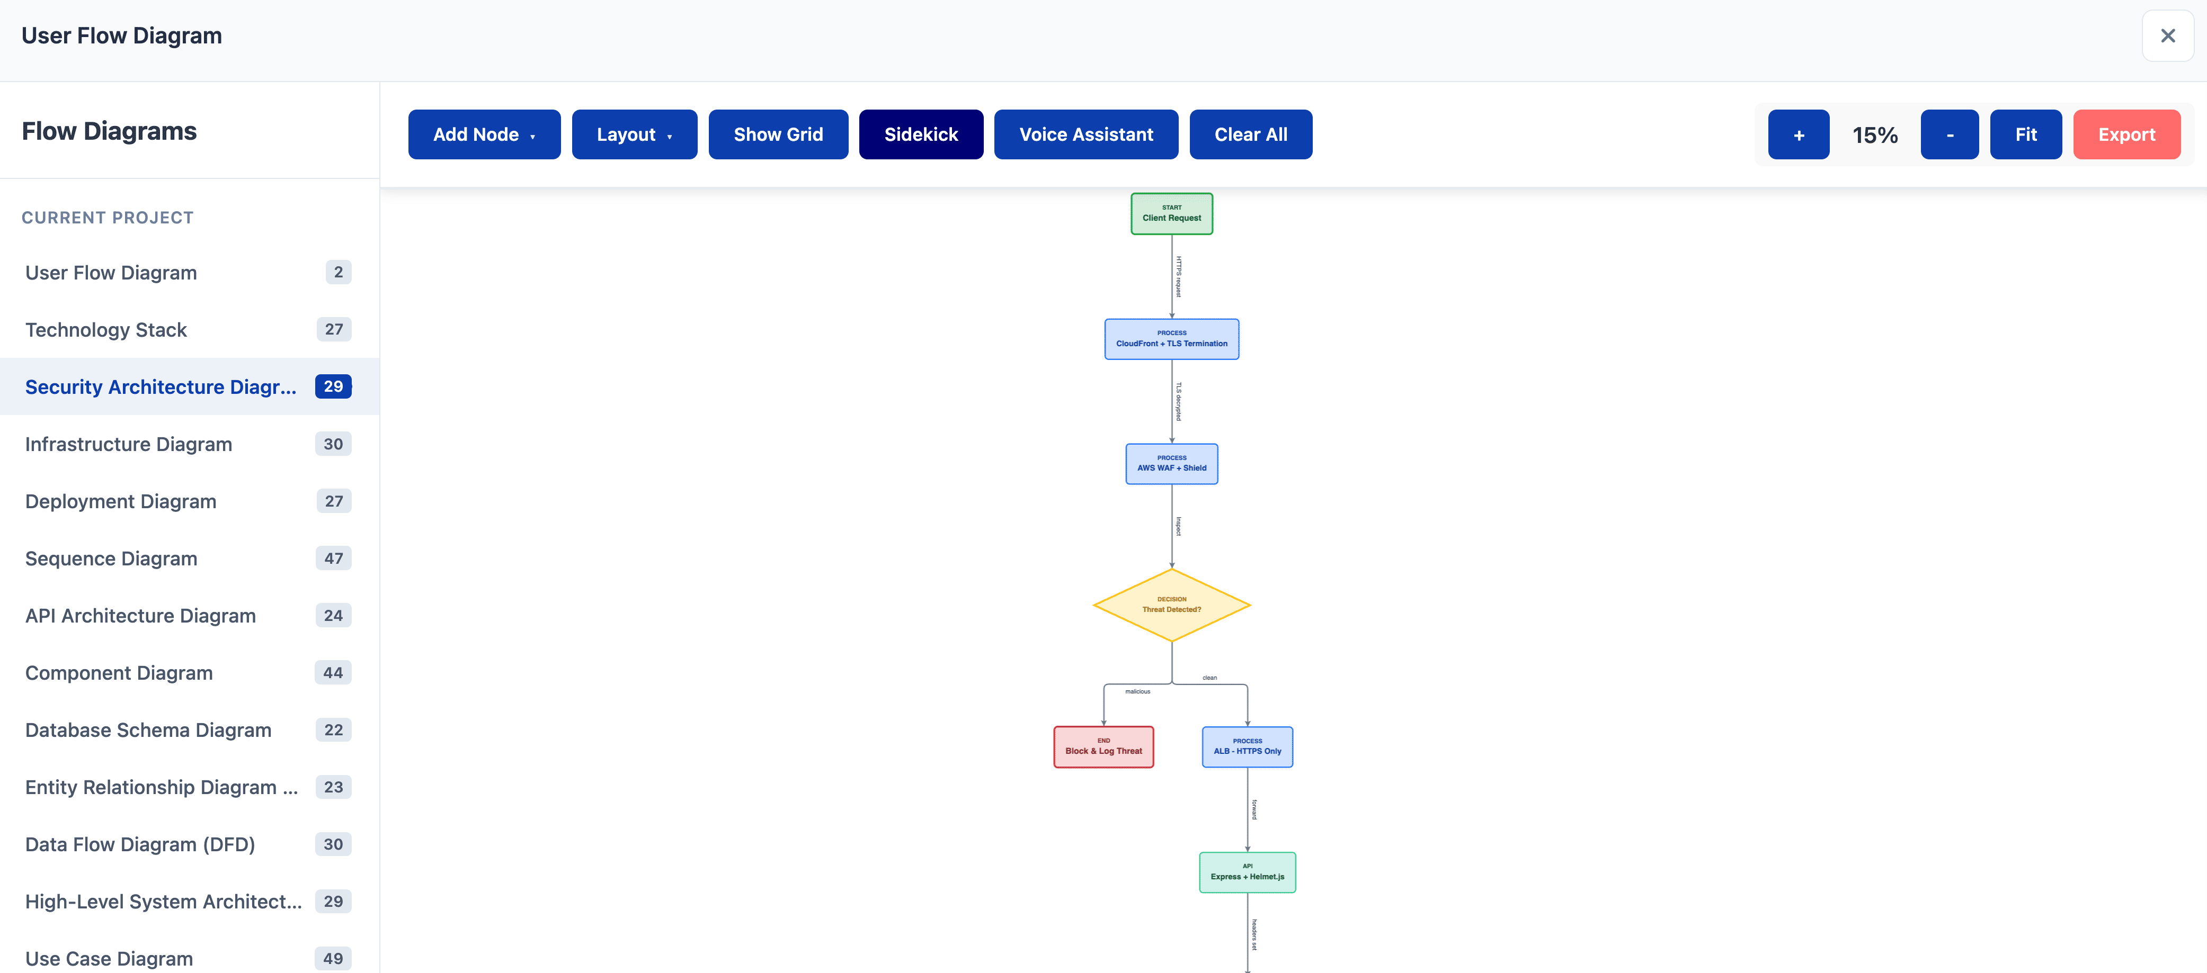Click the Clear All button
2207x973 pixels.
[1250, 134]
